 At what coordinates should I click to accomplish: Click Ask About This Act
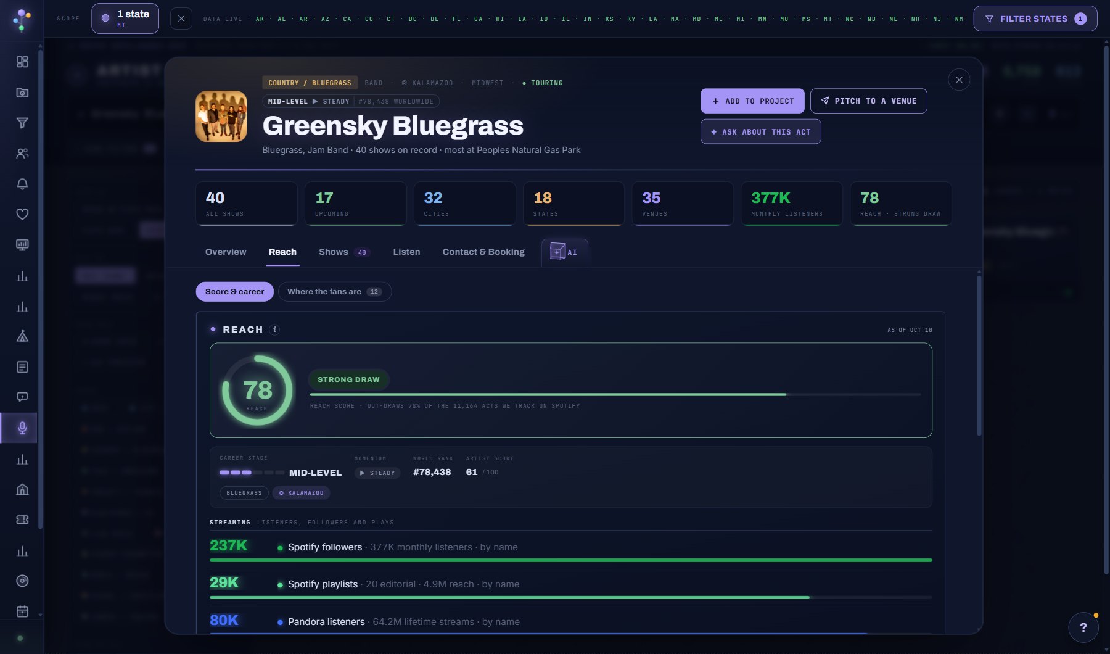[760, 131]
